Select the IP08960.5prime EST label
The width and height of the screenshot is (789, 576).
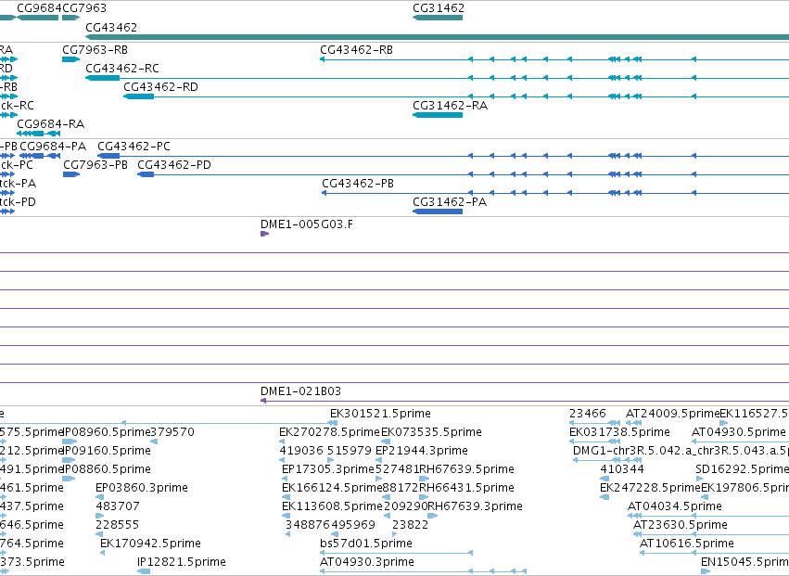[107, 432]
